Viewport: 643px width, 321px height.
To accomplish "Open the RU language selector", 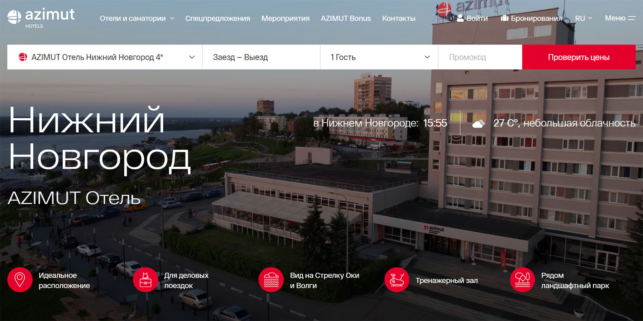I will click(x=583, y=18).
